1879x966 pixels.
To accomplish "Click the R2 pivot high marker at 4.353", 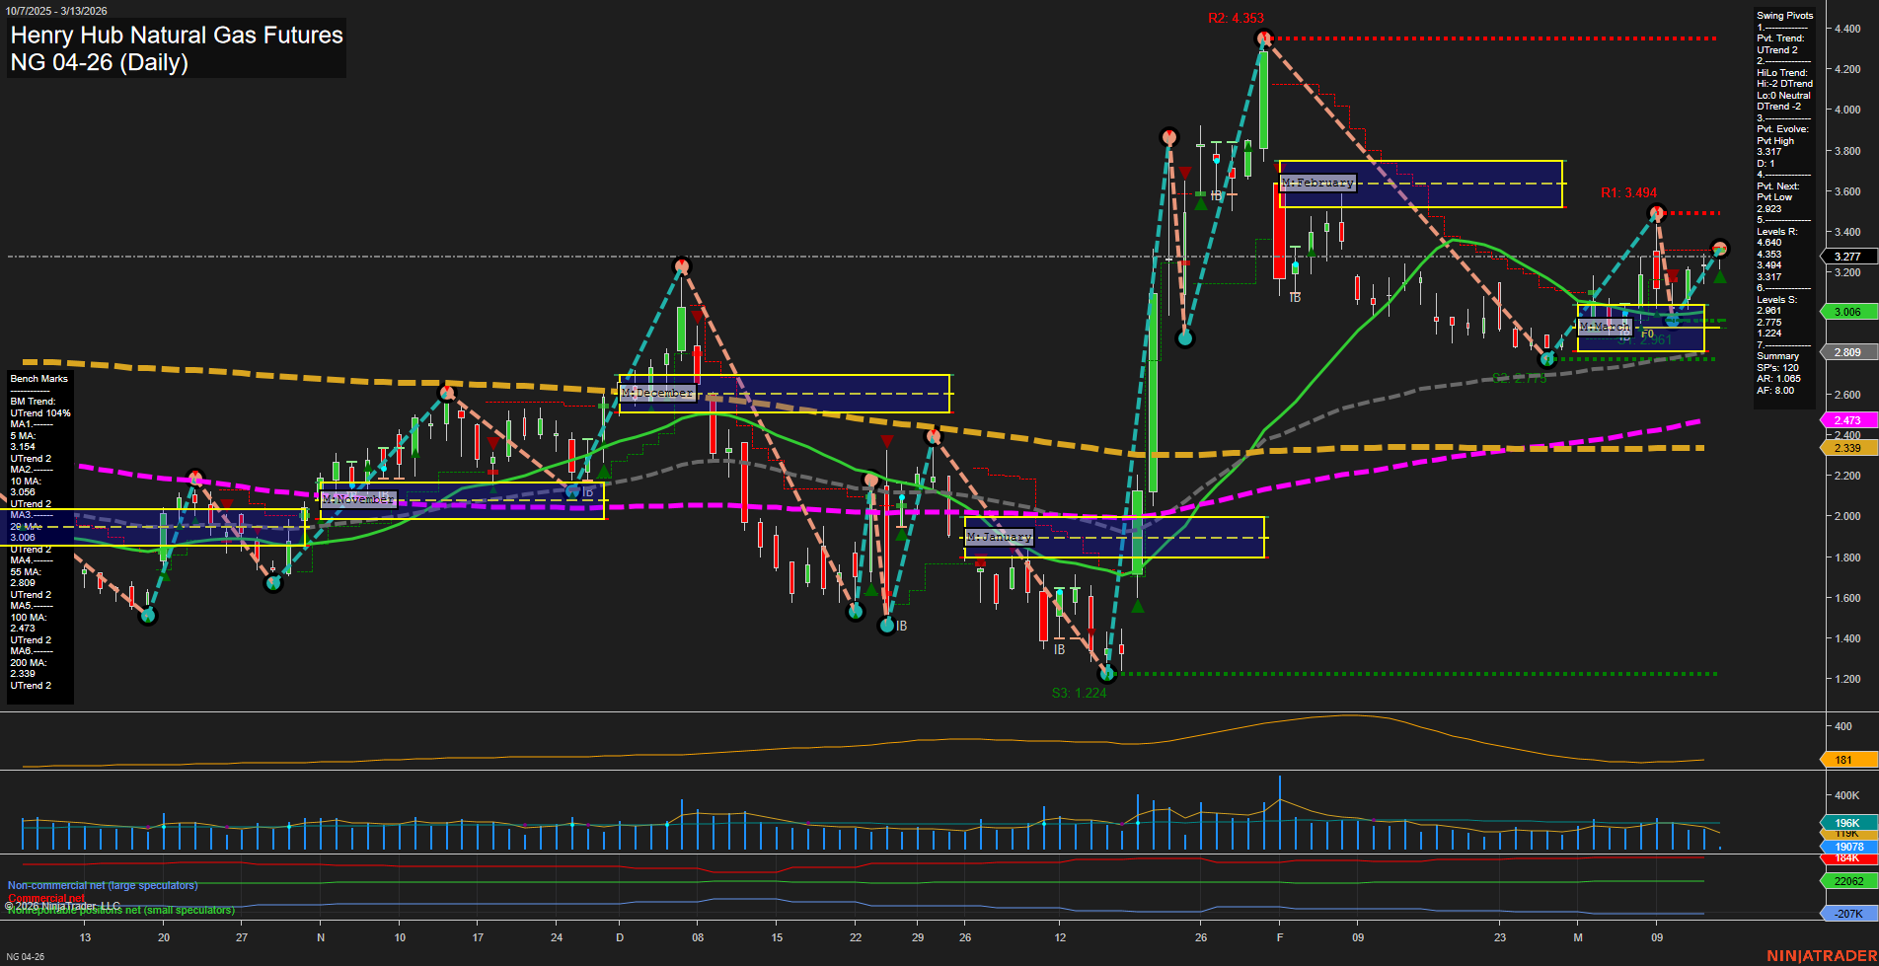I will [x=1264, y=37].
